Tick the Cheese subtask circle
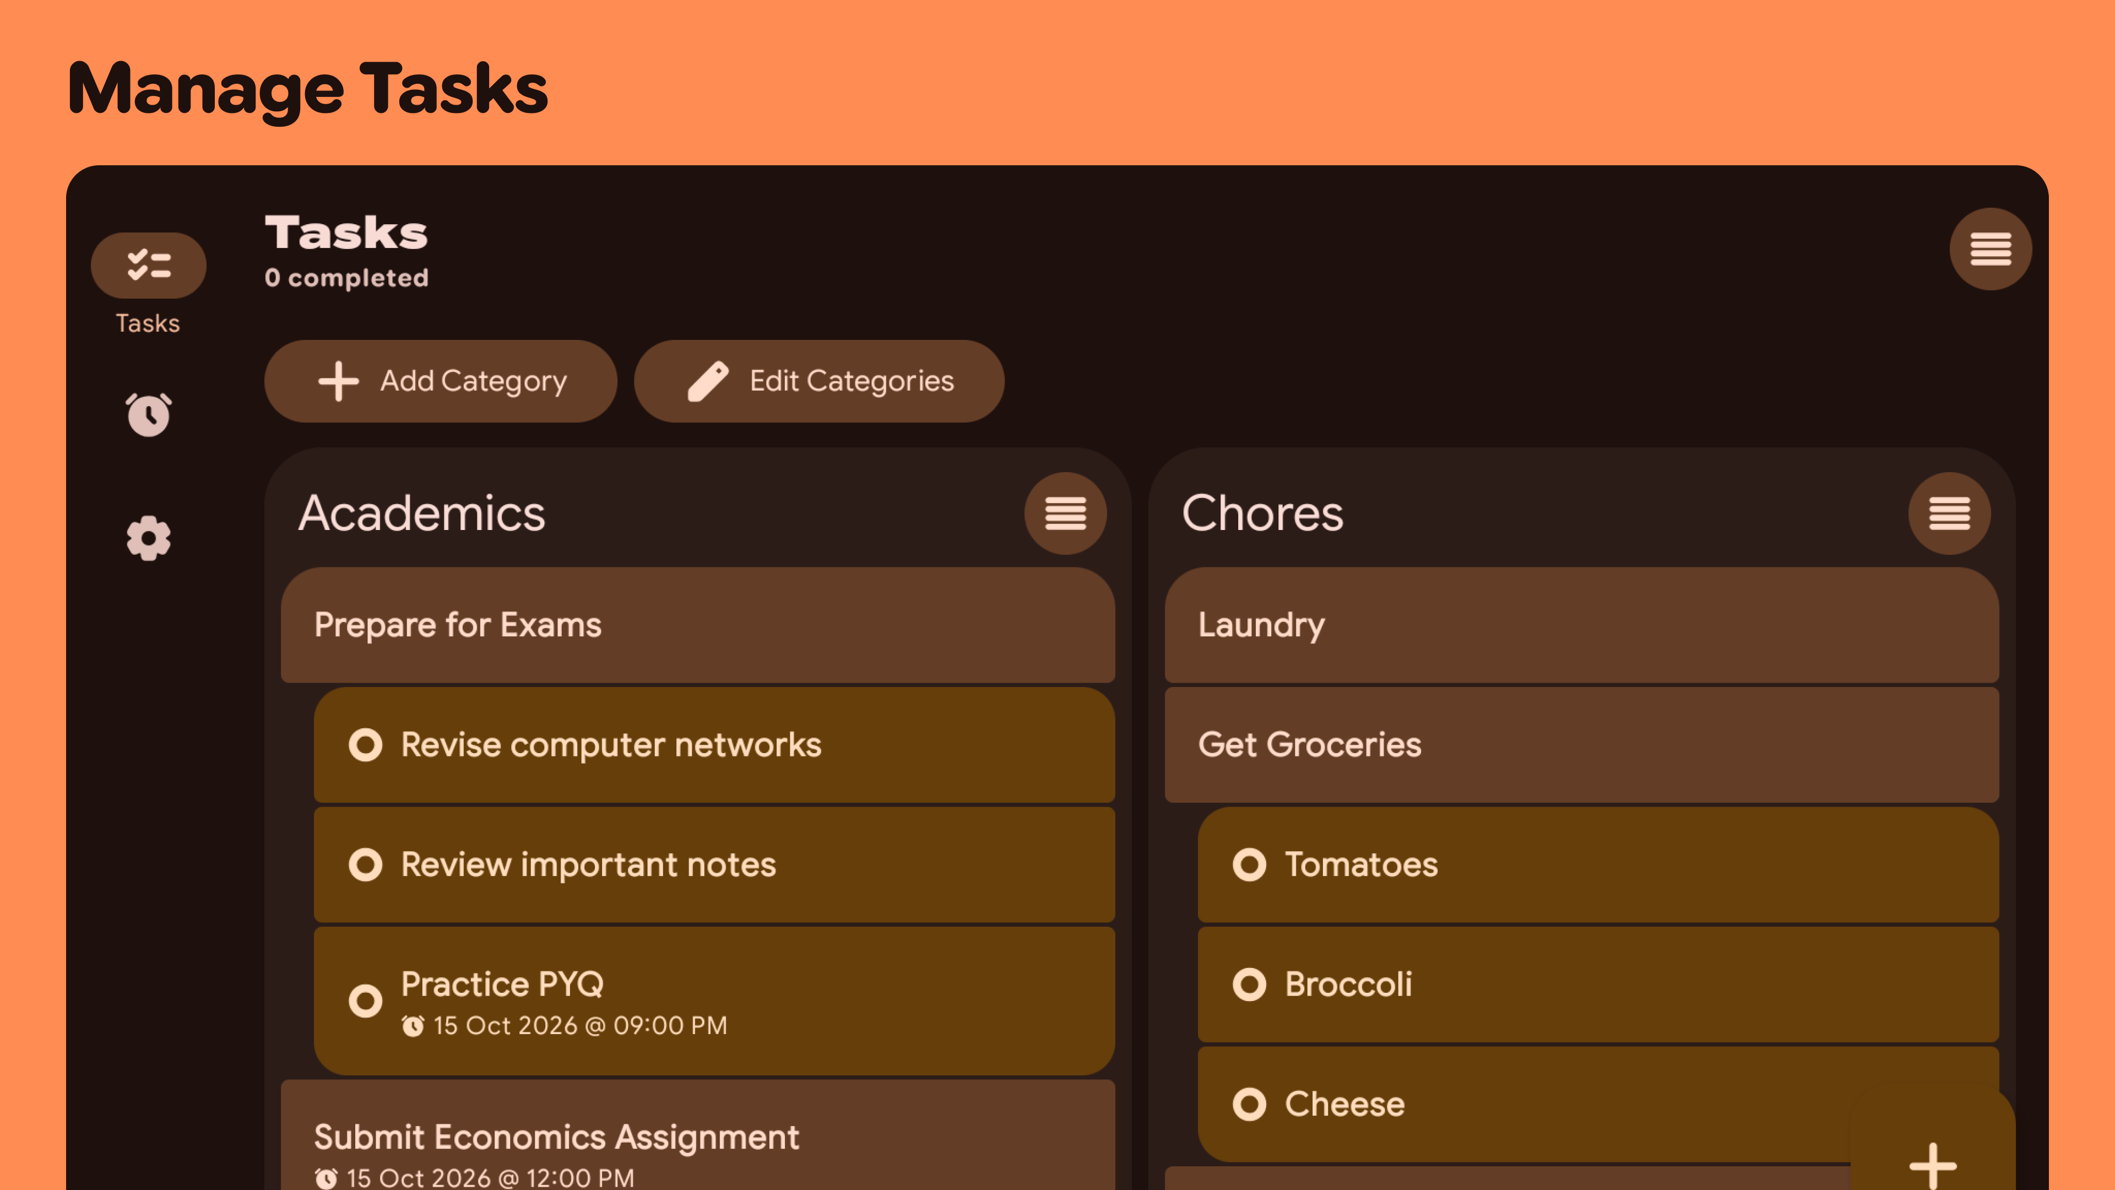 [x=1249, y=1105]
